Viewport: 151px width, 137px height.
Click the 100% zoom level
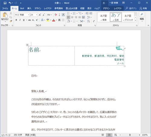pos(145,135)
